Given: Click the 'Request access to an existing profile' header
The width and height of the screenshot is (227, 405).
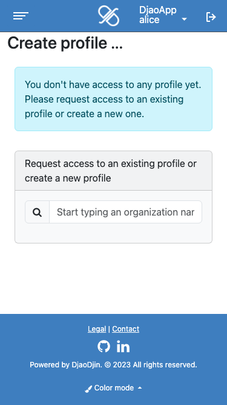Looking at the screenshot, I should (x=114, y=171).
